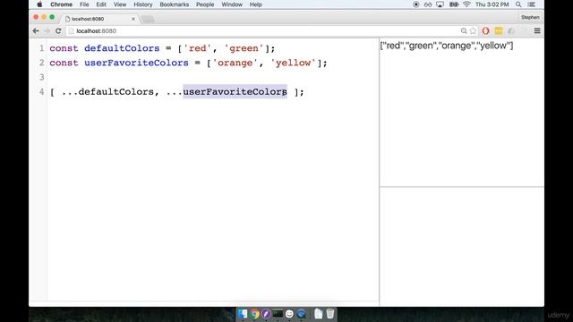This screenshot has width=573, height=322.
Task: Open the Edit menu
Action: (x=101, y=4)
